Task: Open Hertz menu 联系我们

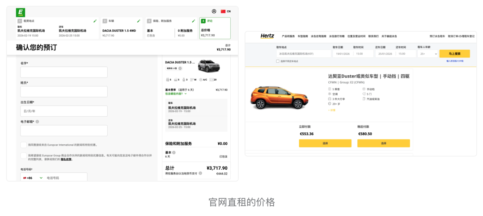Action: click(373, 36)
